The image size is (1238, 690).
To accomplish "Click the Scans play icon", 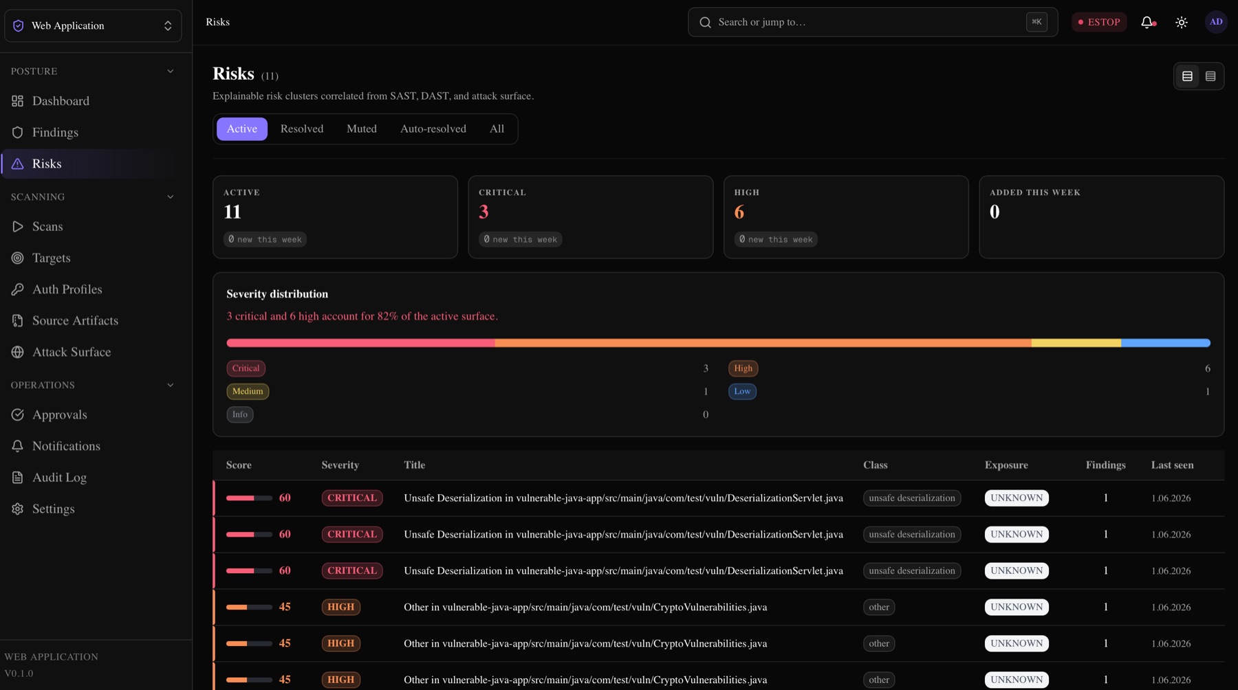I will 18,227.
